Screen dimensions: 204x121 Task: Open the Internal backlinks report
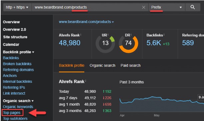[17, 81]
